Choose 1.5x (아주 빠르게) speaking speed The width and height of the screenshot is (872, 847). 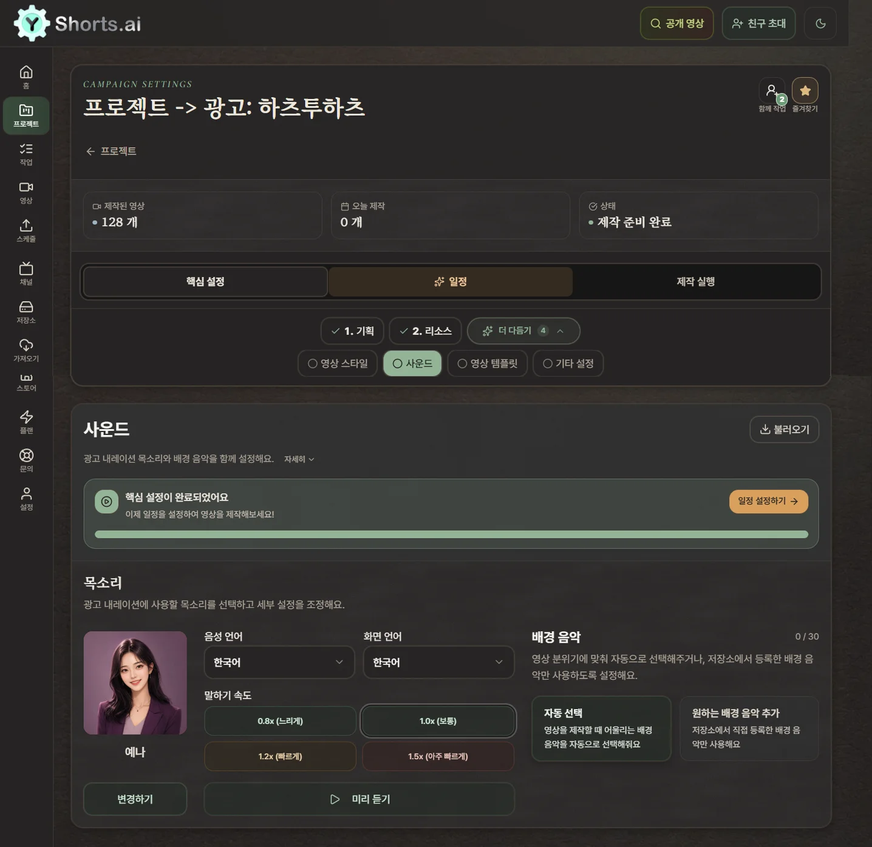click(438, 756)
